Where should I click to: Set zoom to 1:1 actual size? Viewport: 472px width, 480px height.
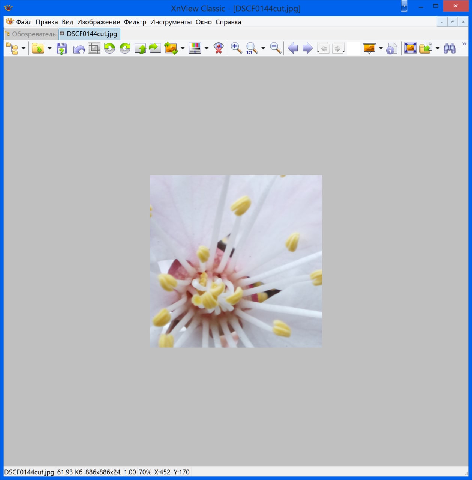pos(252,48)
